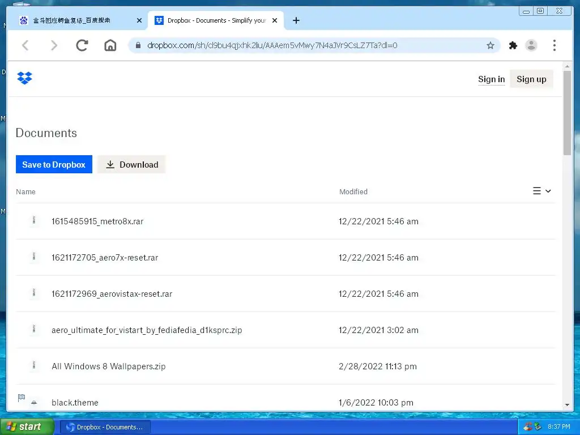Screen dimensions: 580x435
Task: Open the browser three-dot menu
Action: [554, 45]
